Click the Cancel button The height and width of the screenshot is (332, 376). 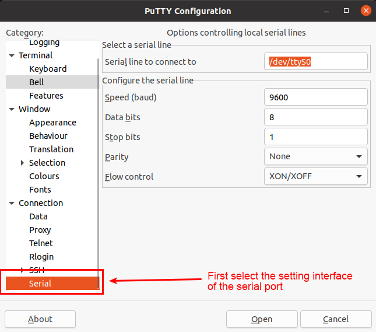[336, 319]
